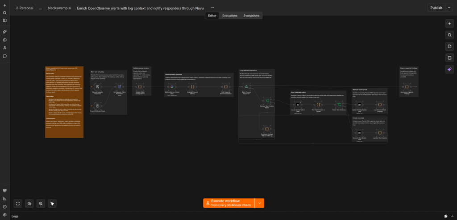Select the Analyze Pressure Metrics node
Image resolution: width=457 pixels, height=220 pixels.
pos(192,87)
